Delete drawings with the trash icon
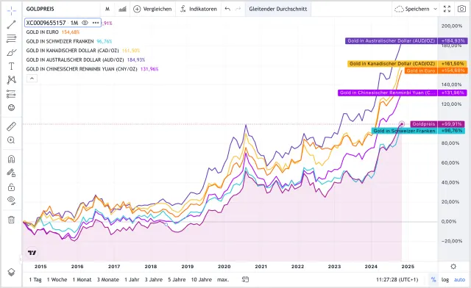 click(x=12, y=220)
